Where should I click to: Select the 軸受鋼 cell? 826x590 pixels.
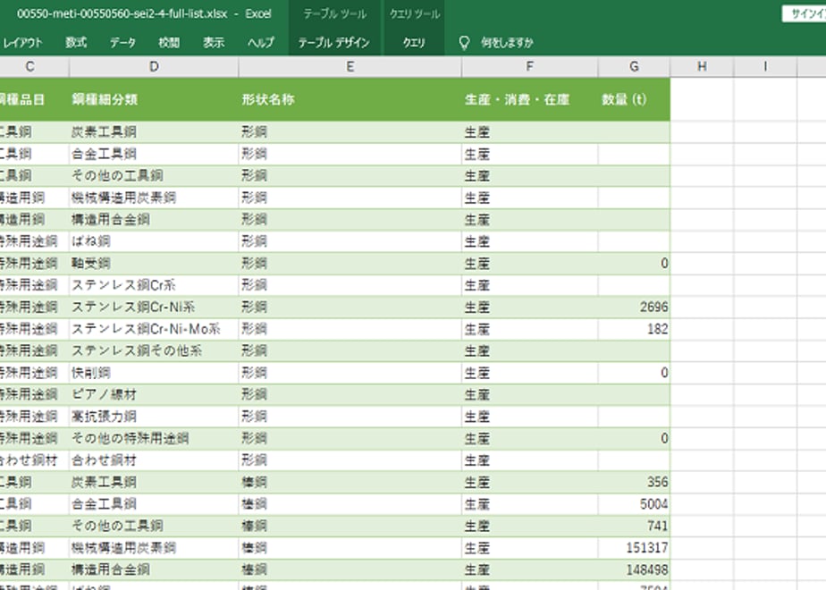154,264
